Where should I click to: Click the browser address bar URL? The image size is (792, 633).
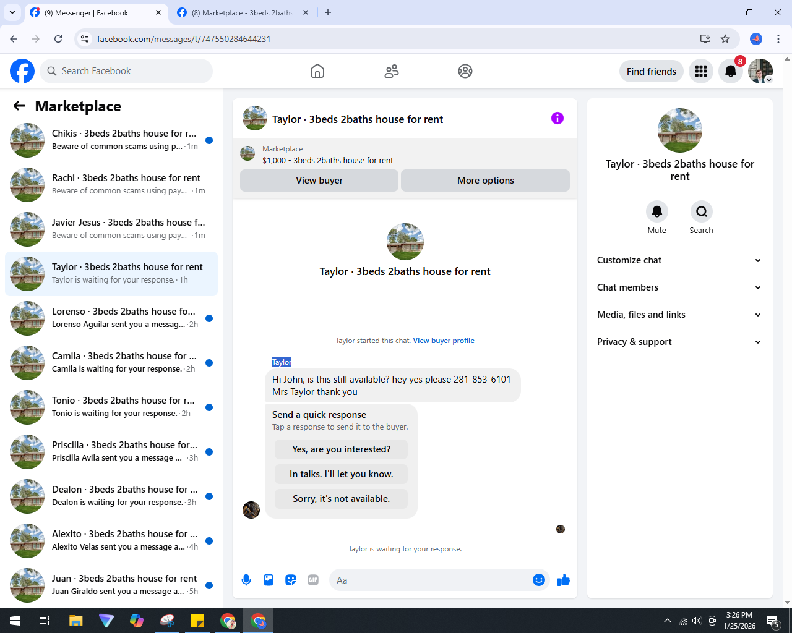click(184, 39)
